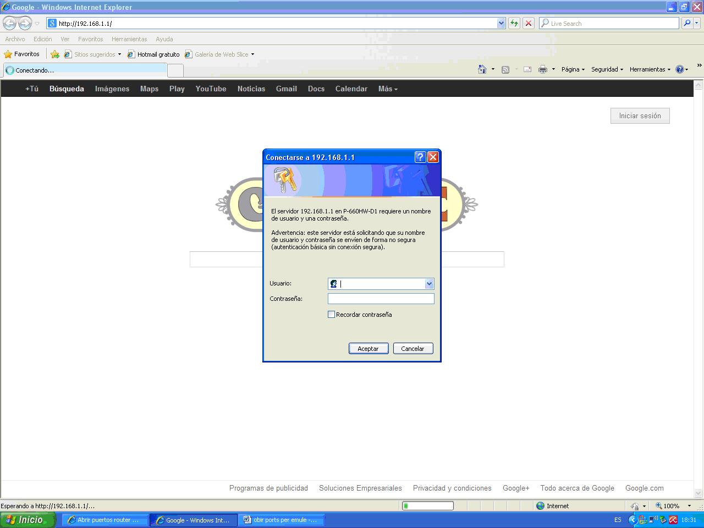This screenshot has width=704, height=528.
Task: Click the red Stop loading icon
Action: [x=529, y=23]
